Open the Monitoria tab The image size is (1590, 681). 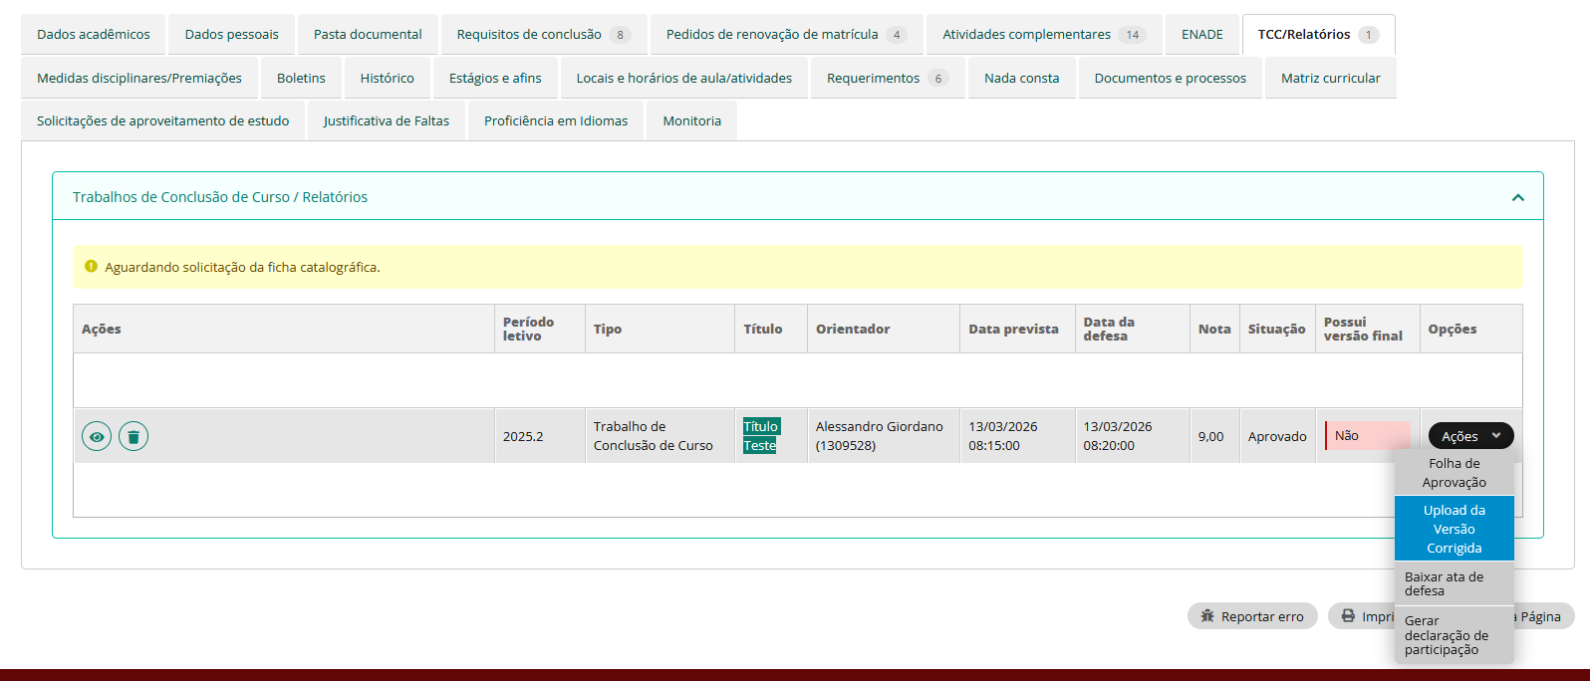(691, 120)
